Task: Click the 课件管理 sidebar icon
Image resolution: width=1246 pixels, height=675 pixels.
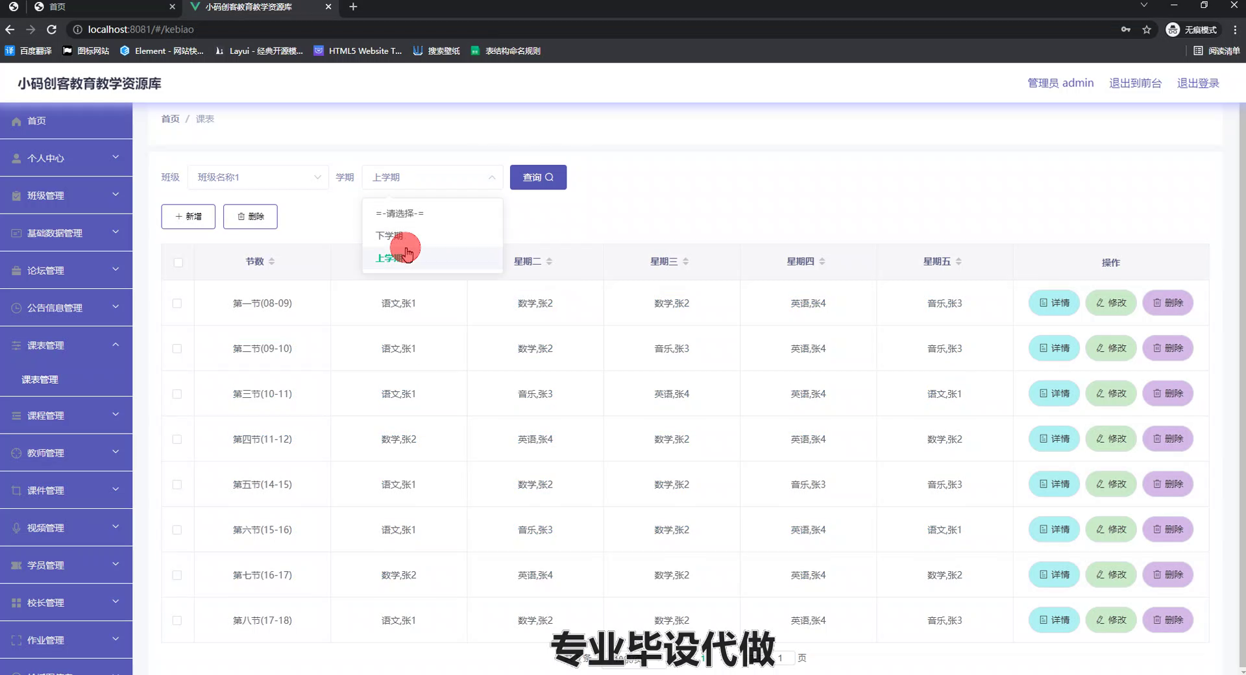Action: (16, 491)
